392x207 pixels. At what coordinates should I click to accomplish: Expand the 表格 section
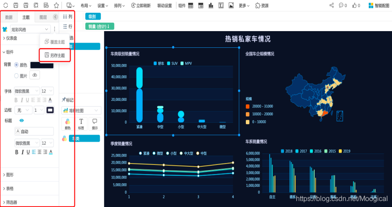coord(8,189)
